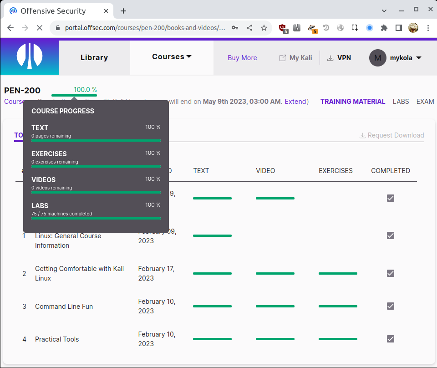437x368 pixels.
Task: Click the EXERCISES progress bar in Course Progress popup
Action: pos(96,166)
